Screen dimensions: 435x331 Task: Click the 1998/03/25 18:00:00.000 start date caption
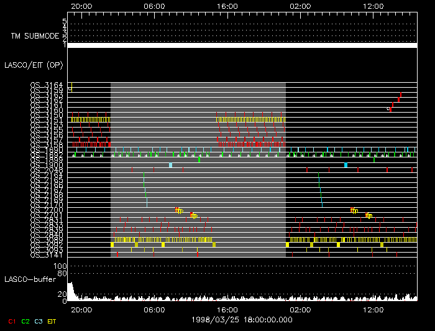point(242,320)
